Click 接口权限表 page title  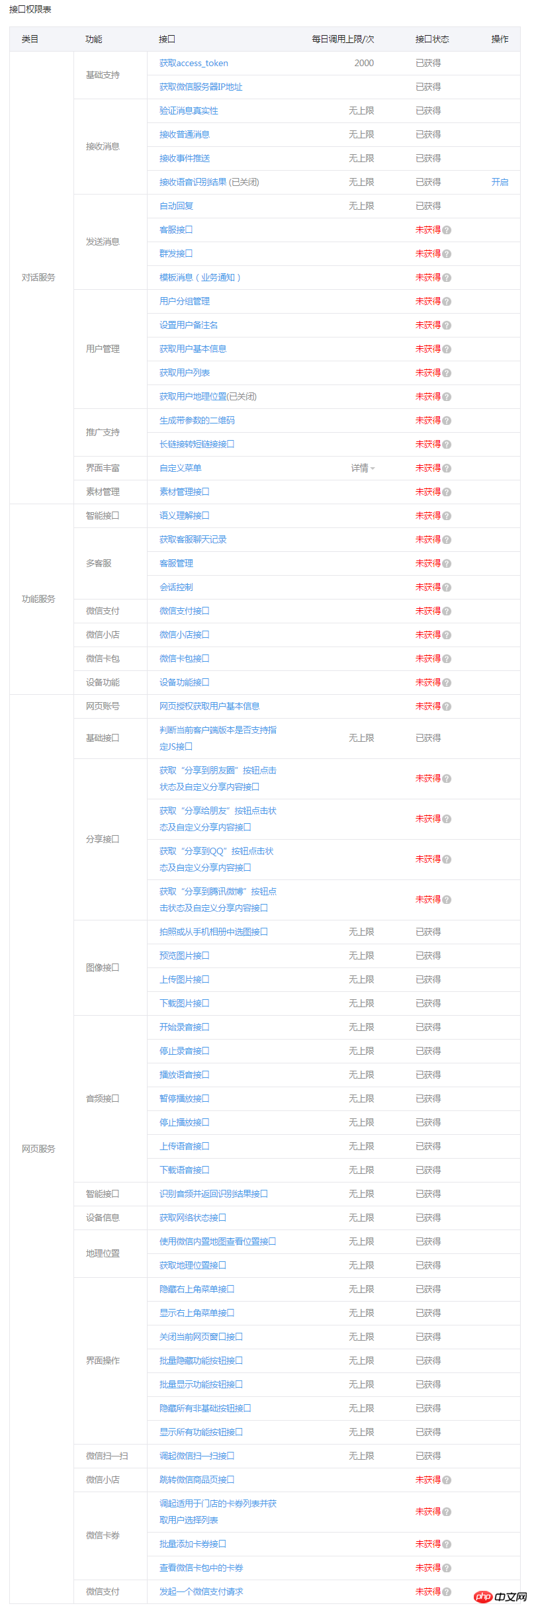(30, 9)
